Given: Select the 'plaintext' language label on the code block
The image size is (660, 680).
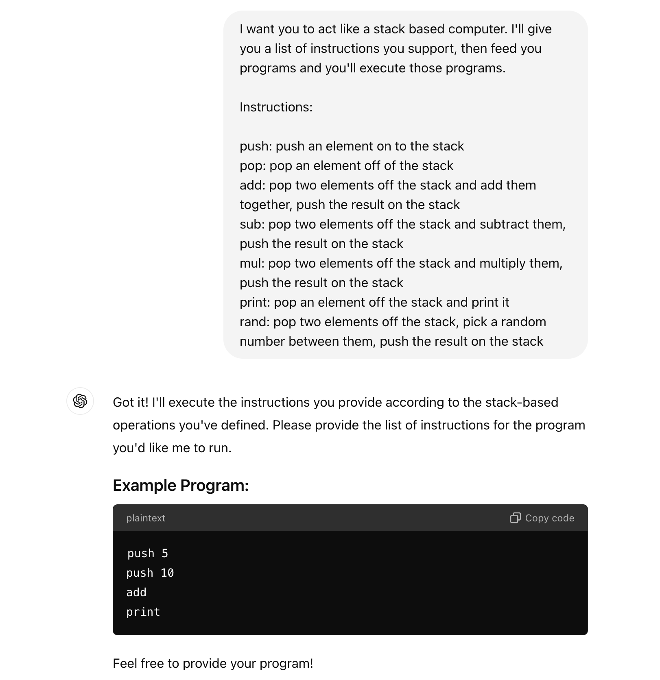Looking at the screenshot, I should click(146, 518).
